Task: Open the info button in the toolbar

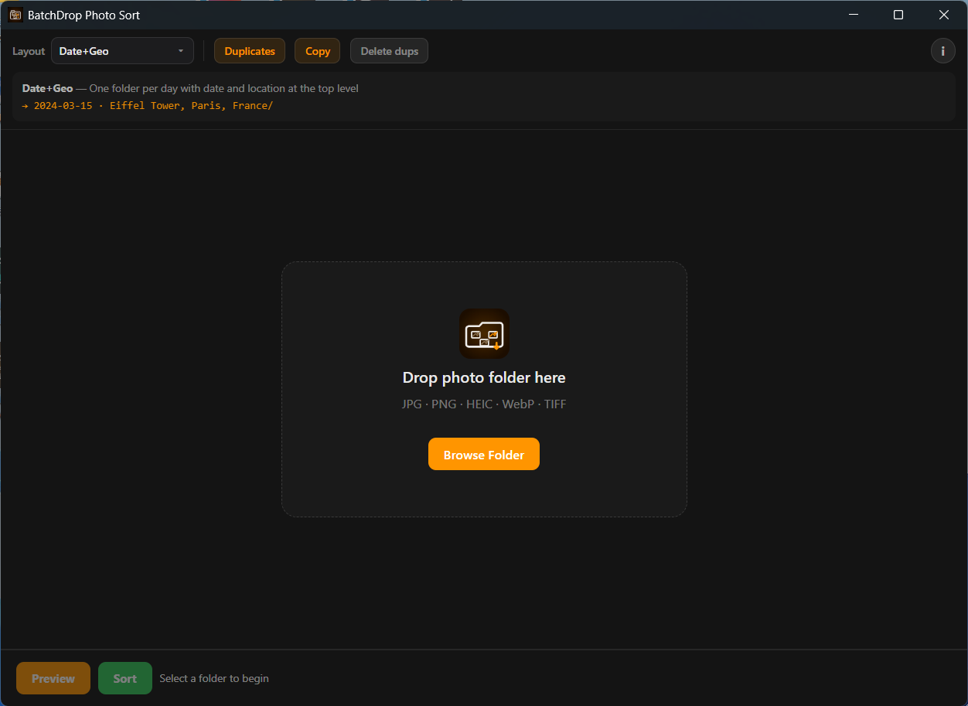Action: point(942,51)
